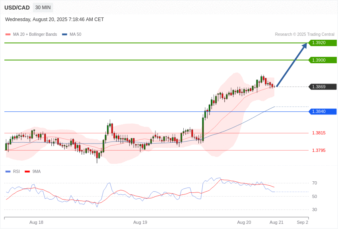Click the Aug 19 date label
This screenshot has width=338, height=229.
click(140, 222)
